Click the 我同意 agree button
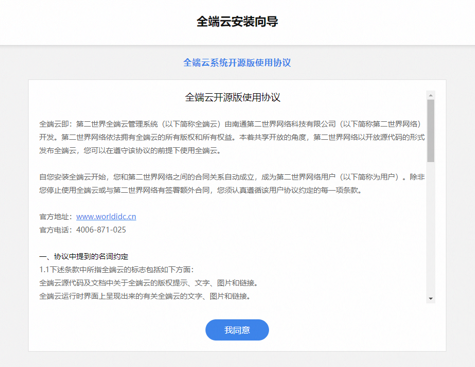 (237, 330)
